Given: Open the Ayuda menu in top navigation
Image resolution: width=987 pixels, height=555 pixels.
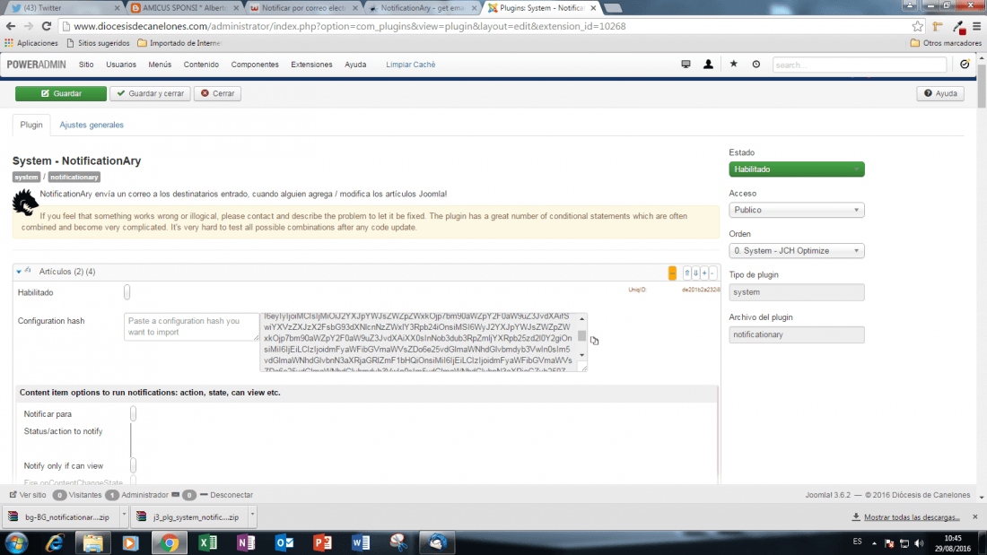Looking at the screenshot, I should 355,65.
